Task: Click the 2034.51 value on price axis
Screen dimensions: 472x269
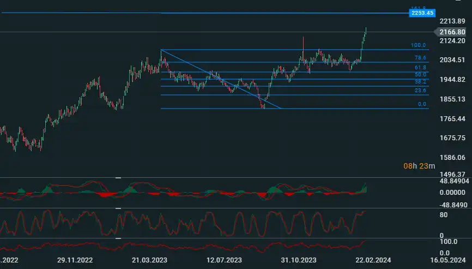Action: coord(451,60)
